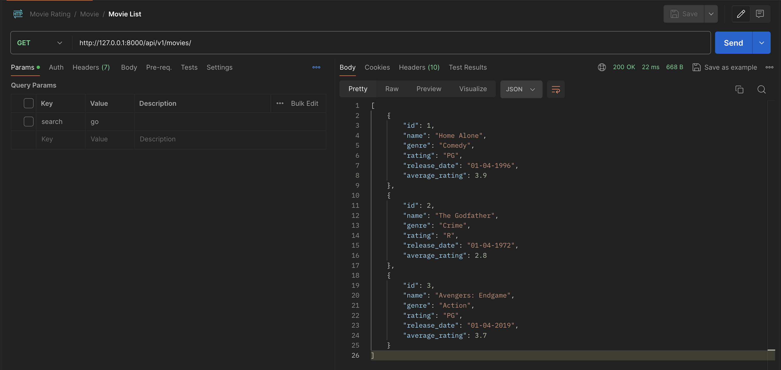Open the JSON format dropdown
Screen dimensions: 781x370
click(x=521, y=89)
